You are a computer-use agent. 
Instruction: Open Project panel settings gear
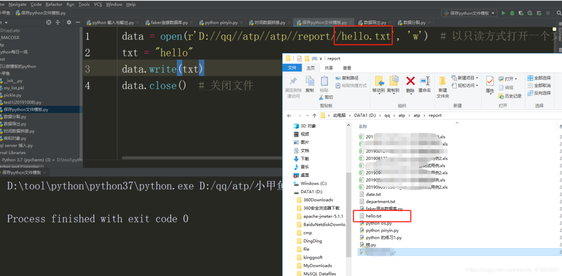69,22
